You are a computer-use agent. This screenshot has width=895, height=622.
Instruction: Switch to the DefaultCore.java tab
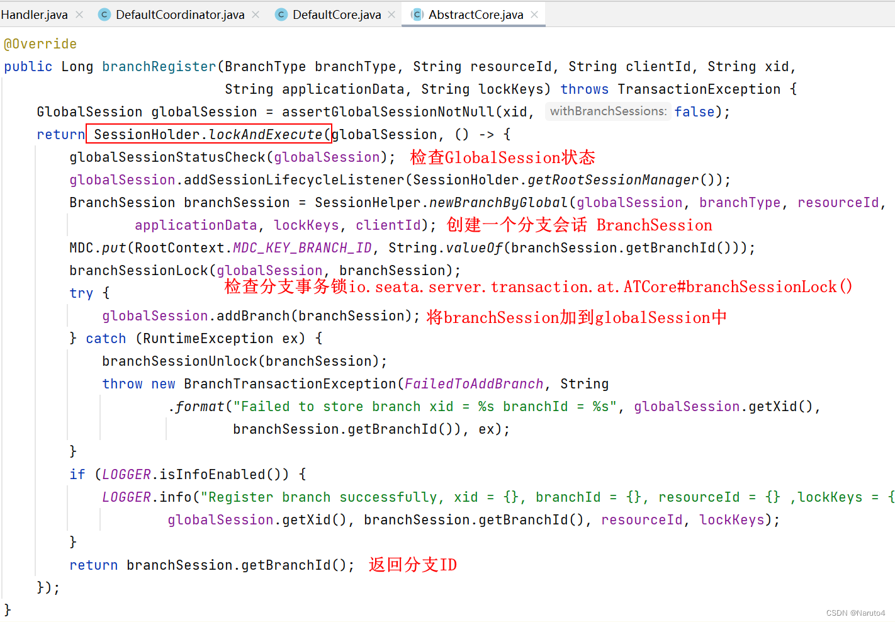click(336, 14)
